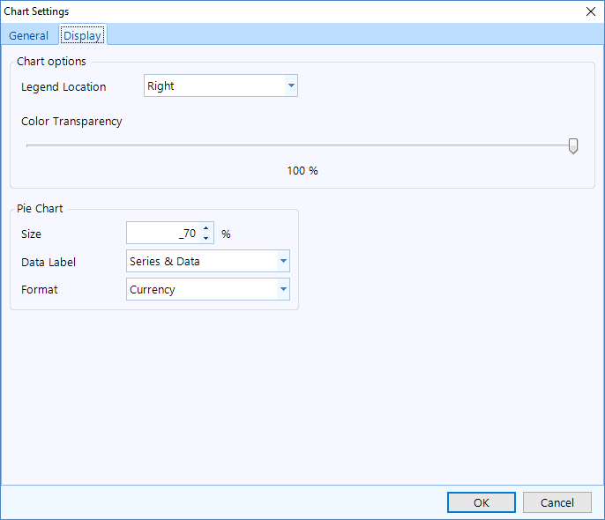Increase pie size with the up arrow
Image resolution: width=605 pixels, height=520 pixels.
[206, 227]
